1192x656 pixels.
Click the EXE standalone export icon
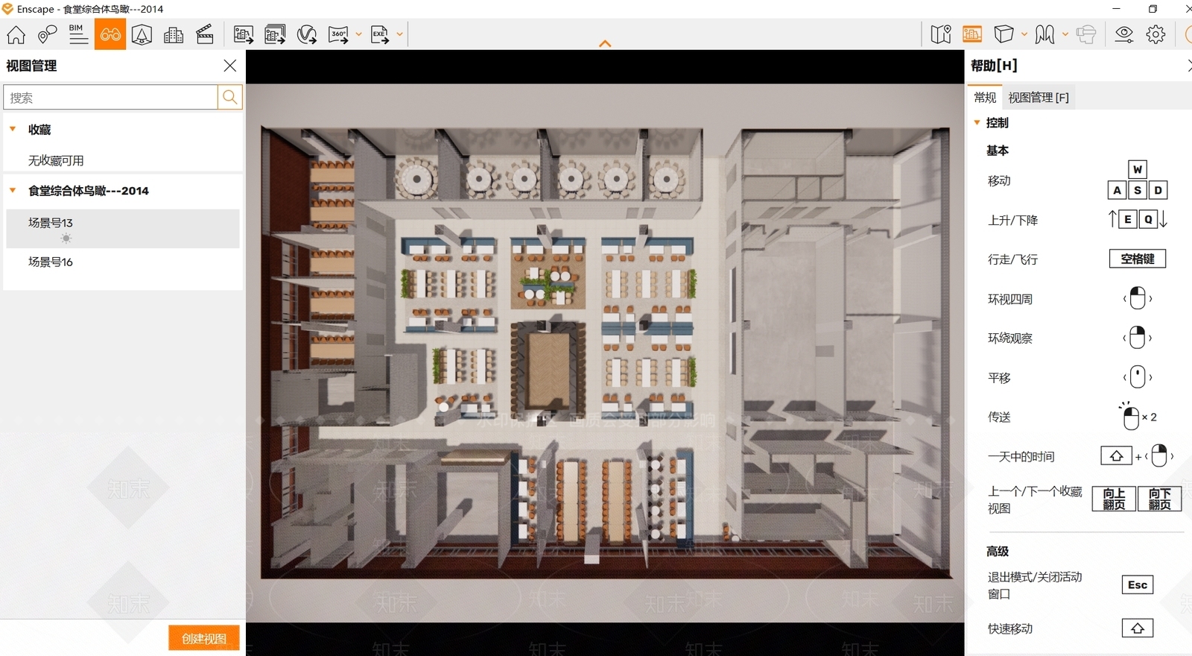tap(380, 34)
